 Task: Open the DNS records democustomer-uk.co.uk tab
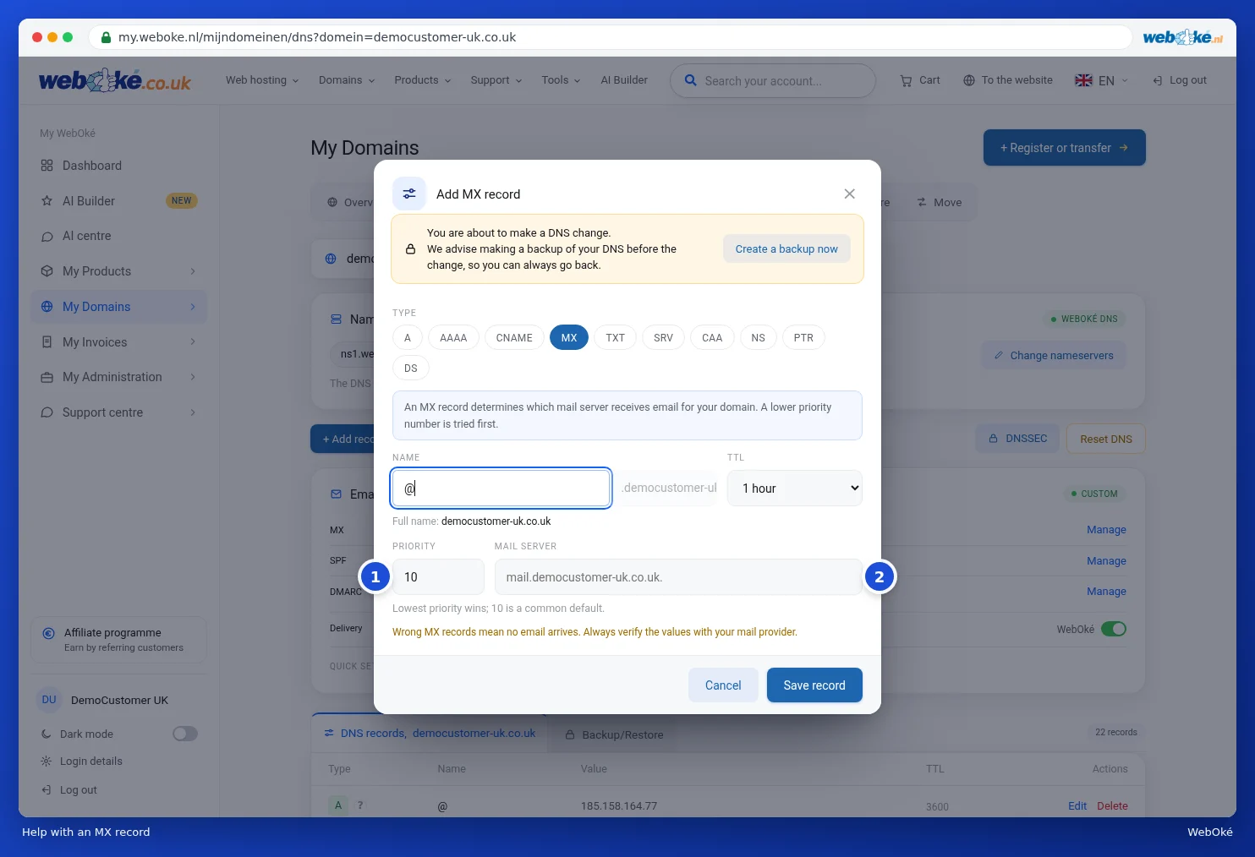(430, 733)
